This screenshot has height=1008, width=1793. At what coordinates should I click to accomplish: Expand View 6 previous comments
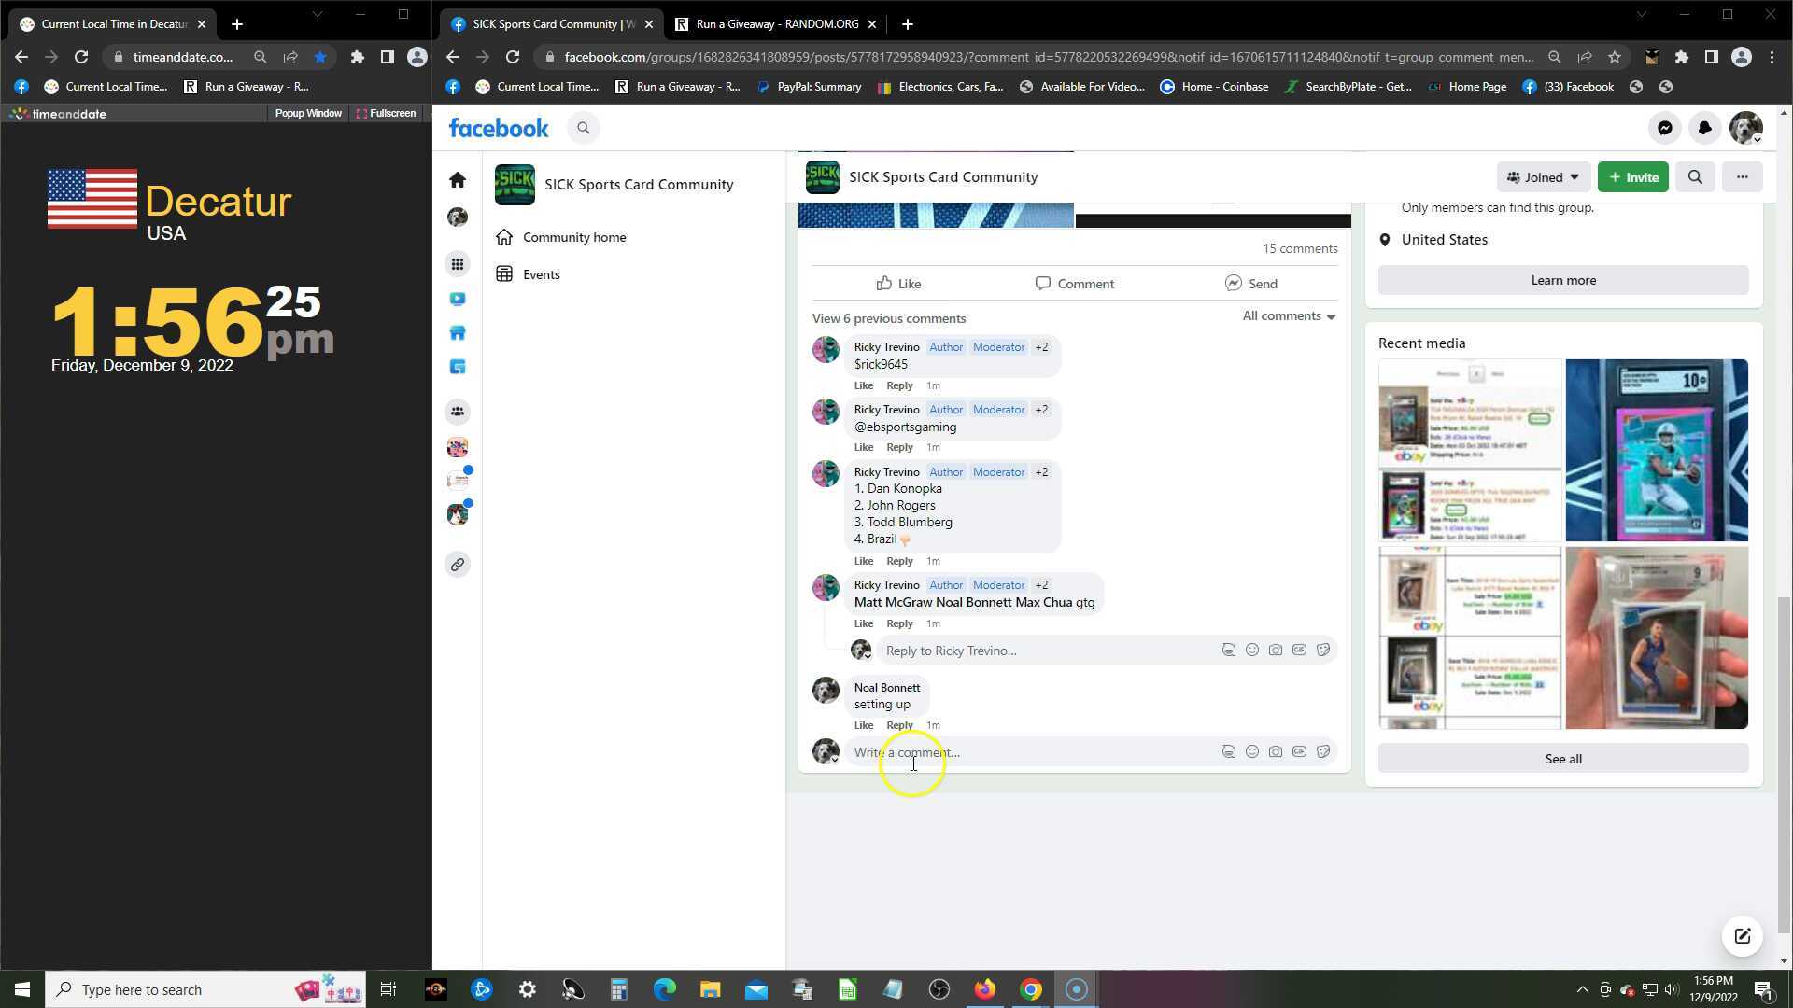click(888, 318)
